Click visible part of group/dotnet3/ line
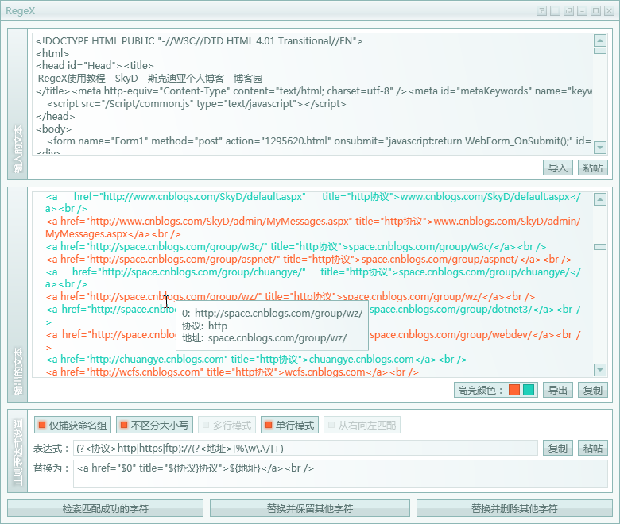 click(x=475, y=309)
